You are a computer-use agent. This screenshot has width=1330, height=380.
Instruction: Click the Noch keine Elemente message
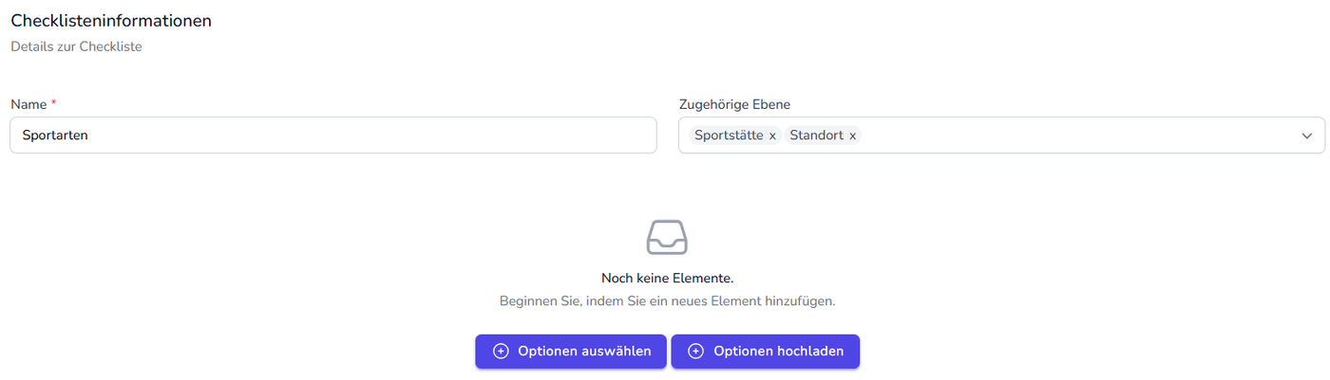[x=667, y=279]
